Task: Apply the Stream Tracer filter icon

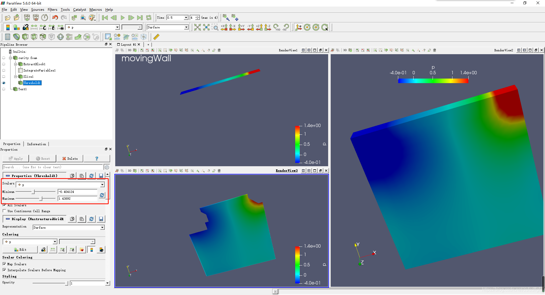Action: [x=69, y=37]
